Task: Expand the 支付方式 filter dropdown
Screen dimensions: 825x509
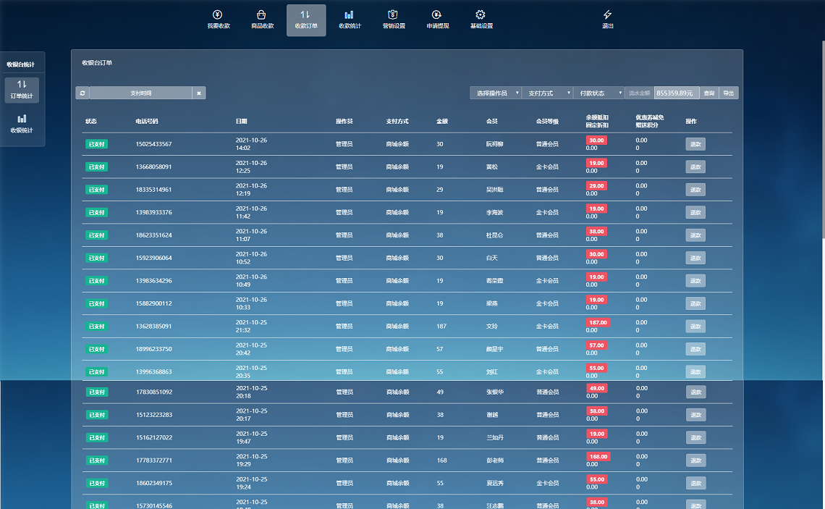Action: 546,93
